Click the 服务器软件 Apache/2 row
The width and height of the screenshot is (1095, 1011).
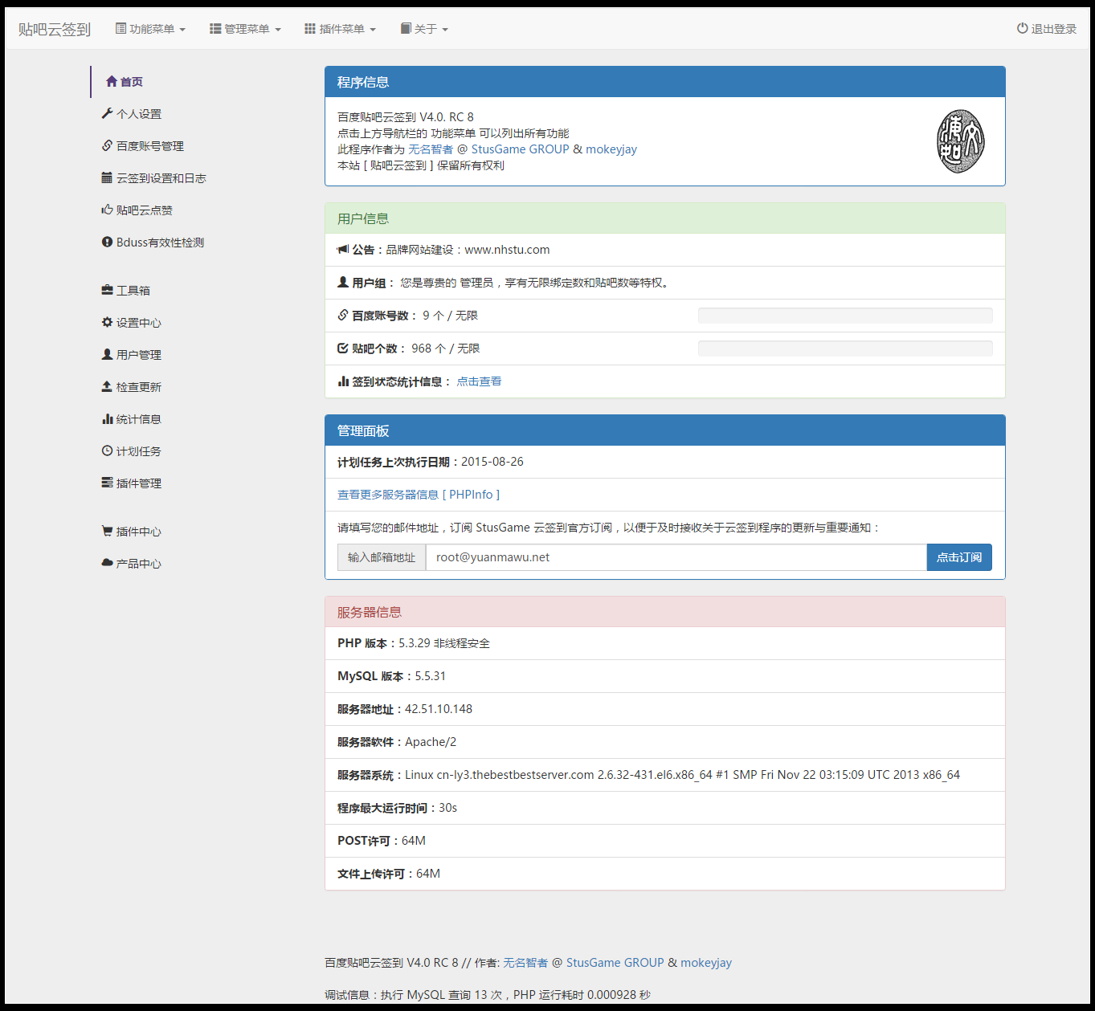coord(665,742)
